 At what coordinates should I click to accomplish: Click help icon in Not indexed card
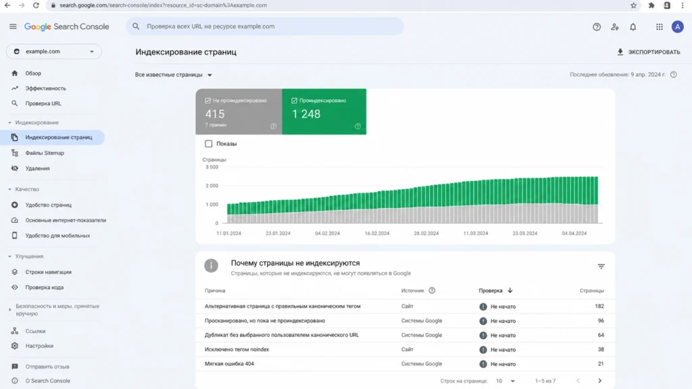[x=273, y=126]
